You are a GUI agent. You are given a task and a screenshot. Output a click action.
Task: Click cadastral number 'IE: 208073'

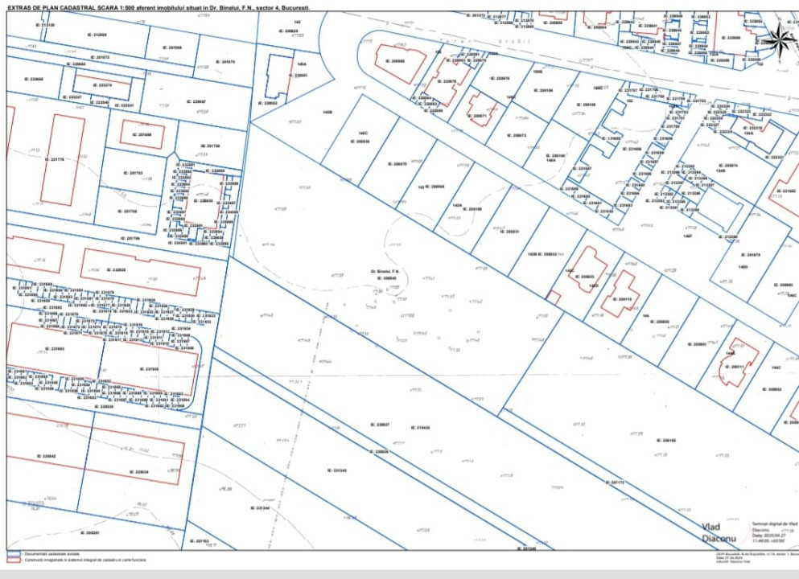click(x=517, y=135)
